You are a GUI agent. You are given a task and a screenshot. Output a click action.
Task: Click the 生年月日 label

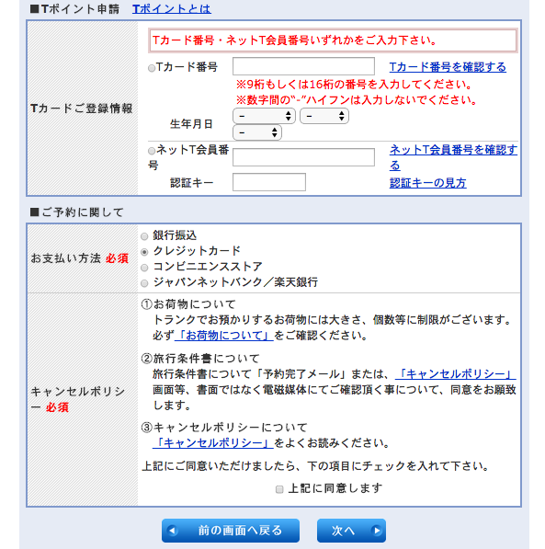[191, 124]
